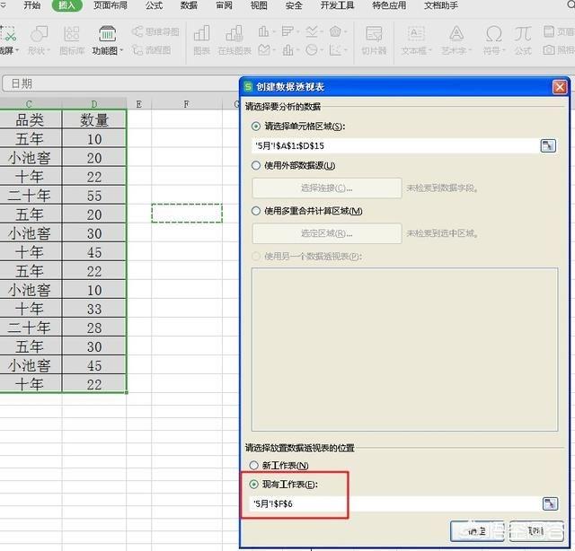Click the 公式 equation pi icon
The height and width of the screenshot is (551, 575).
[522, 34]
